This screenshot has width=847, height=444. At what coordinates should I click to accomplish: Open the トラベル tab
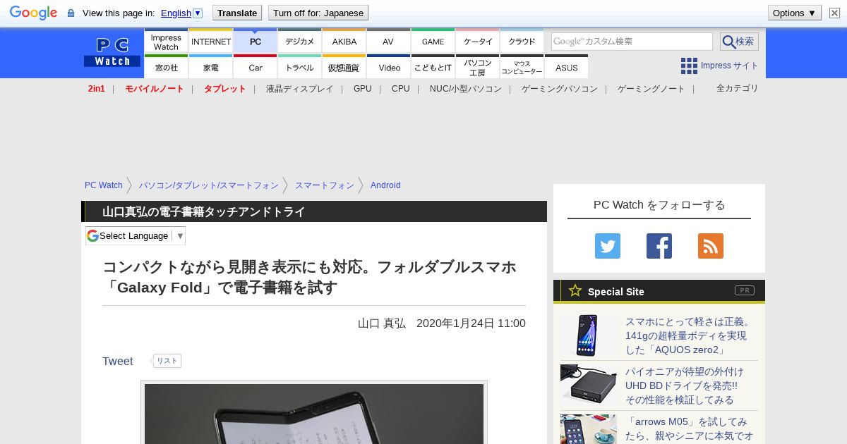(300, 67)
